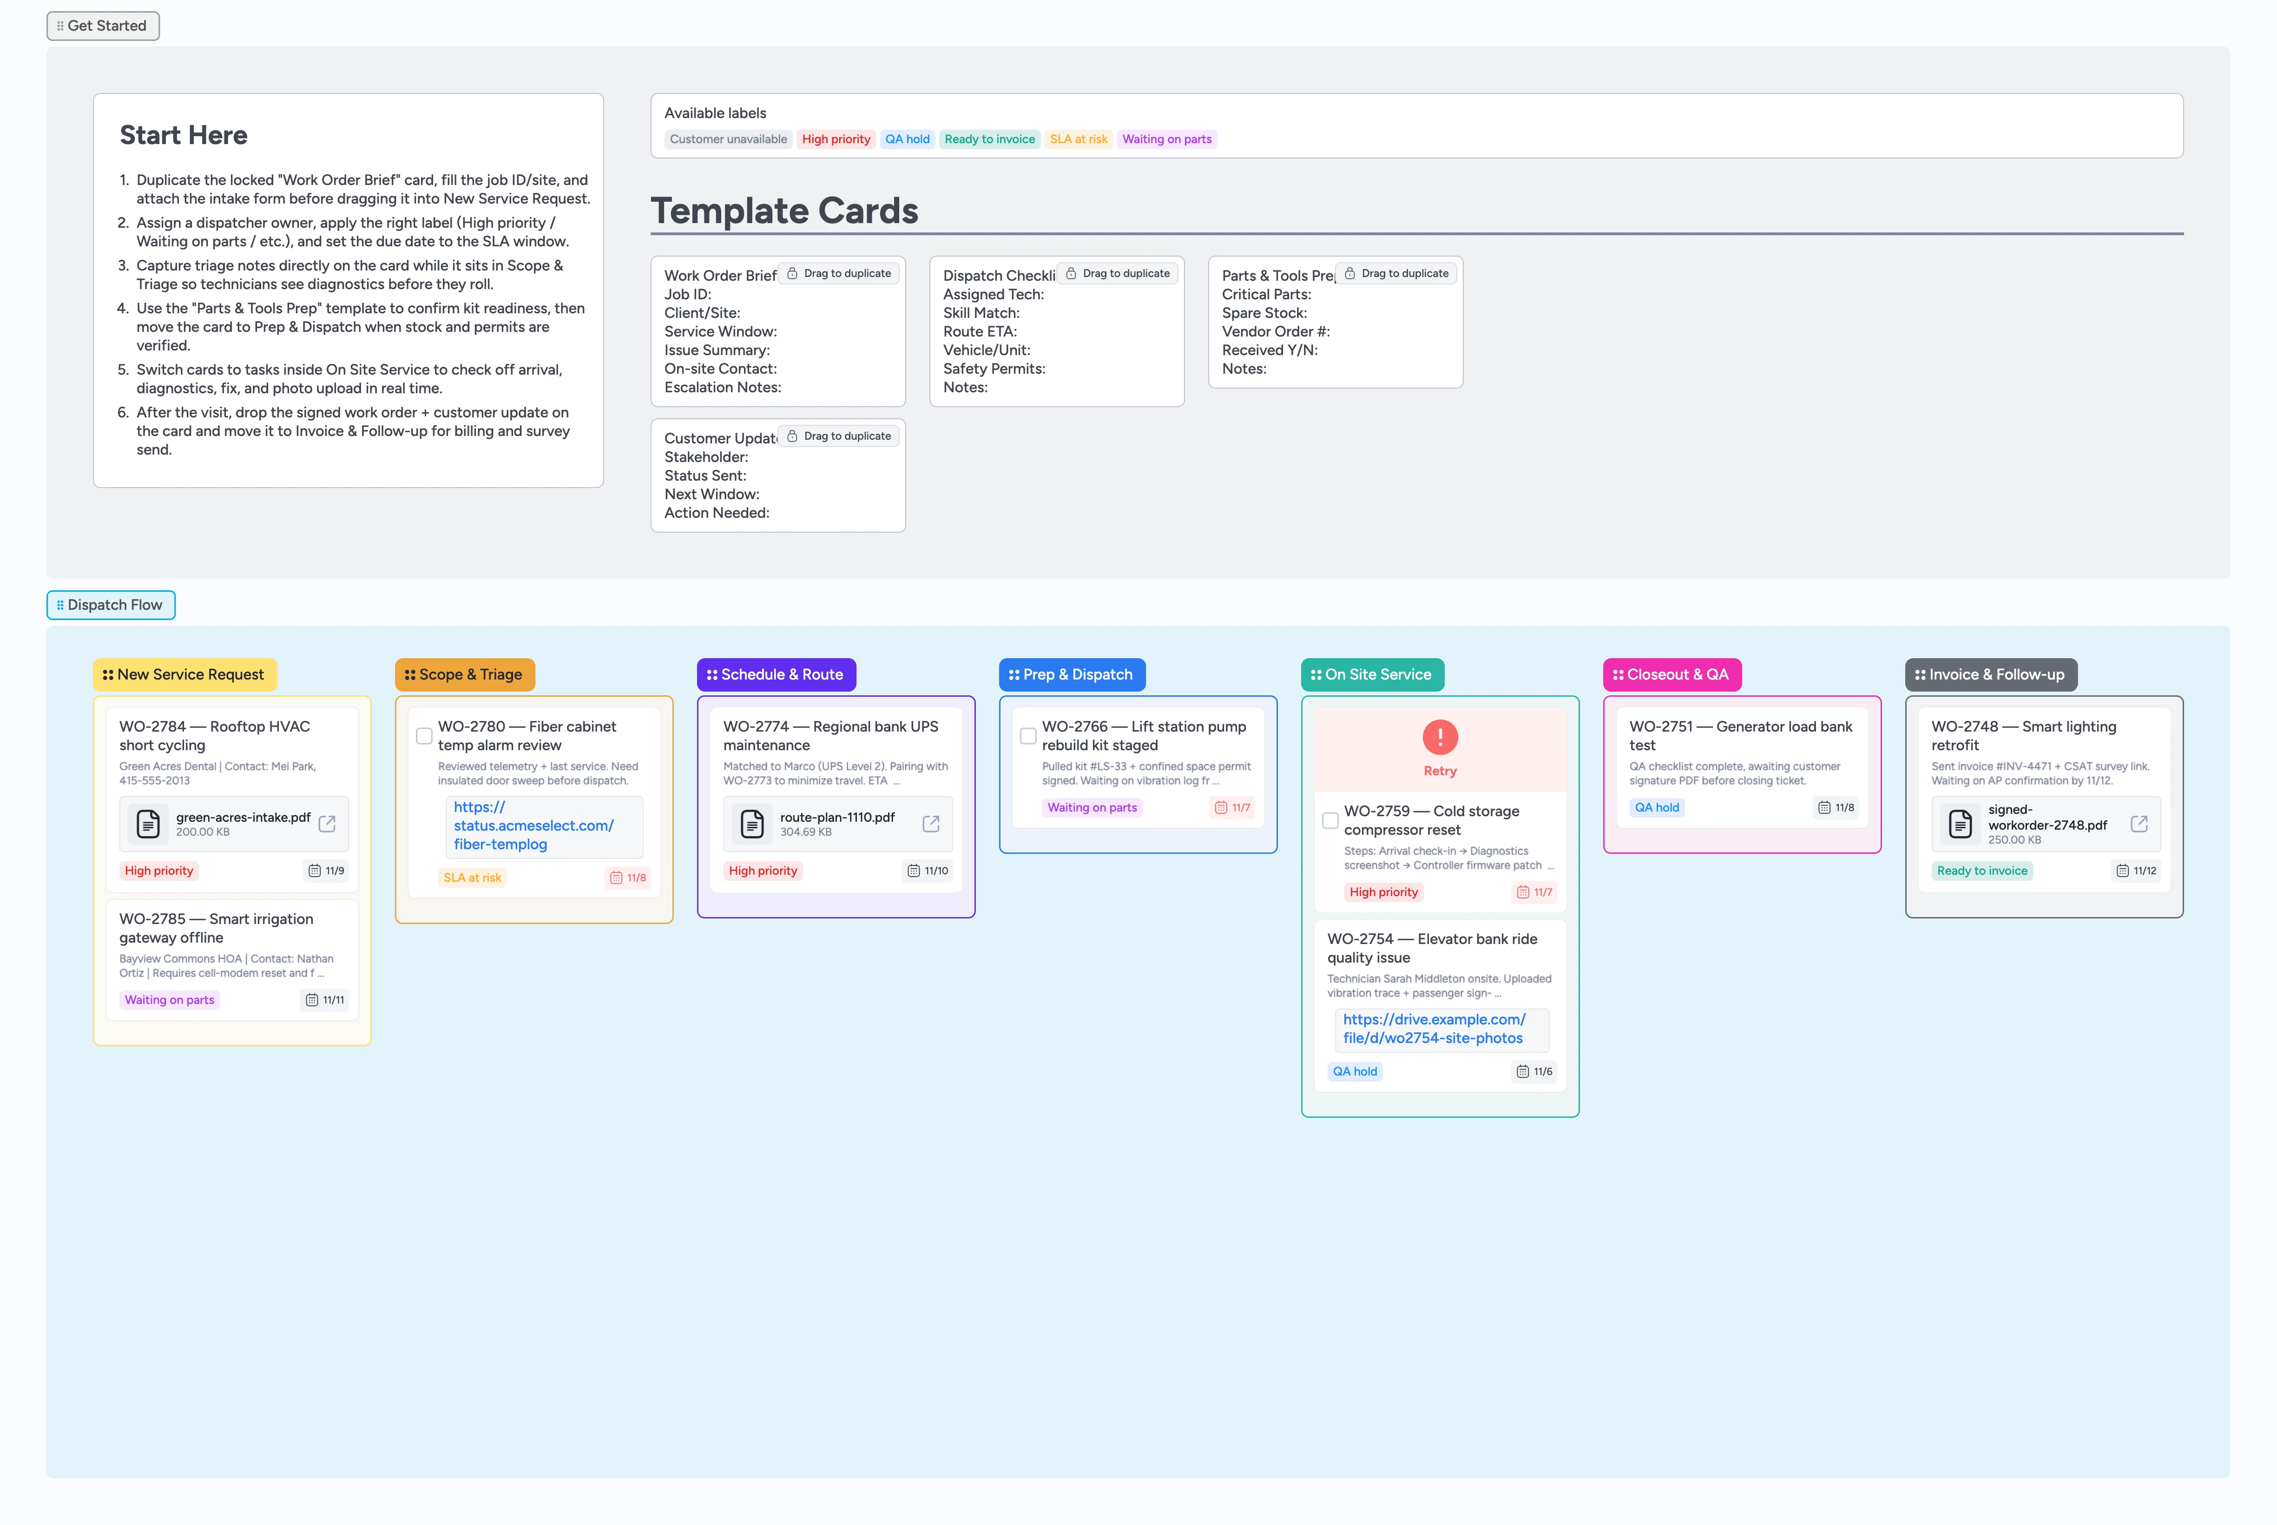The width and height of the screenshot is (2277, 1525).
Task: Check the checkbox on WO-2780 fiber cabinet card
Action: tap(425, 736)
